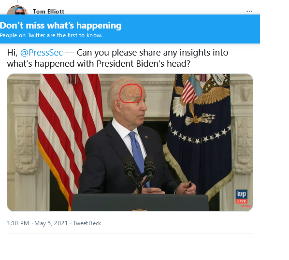Open the 3:10 PM timestamp link
This screenshot has height=260, width=289.
point(18,223)
